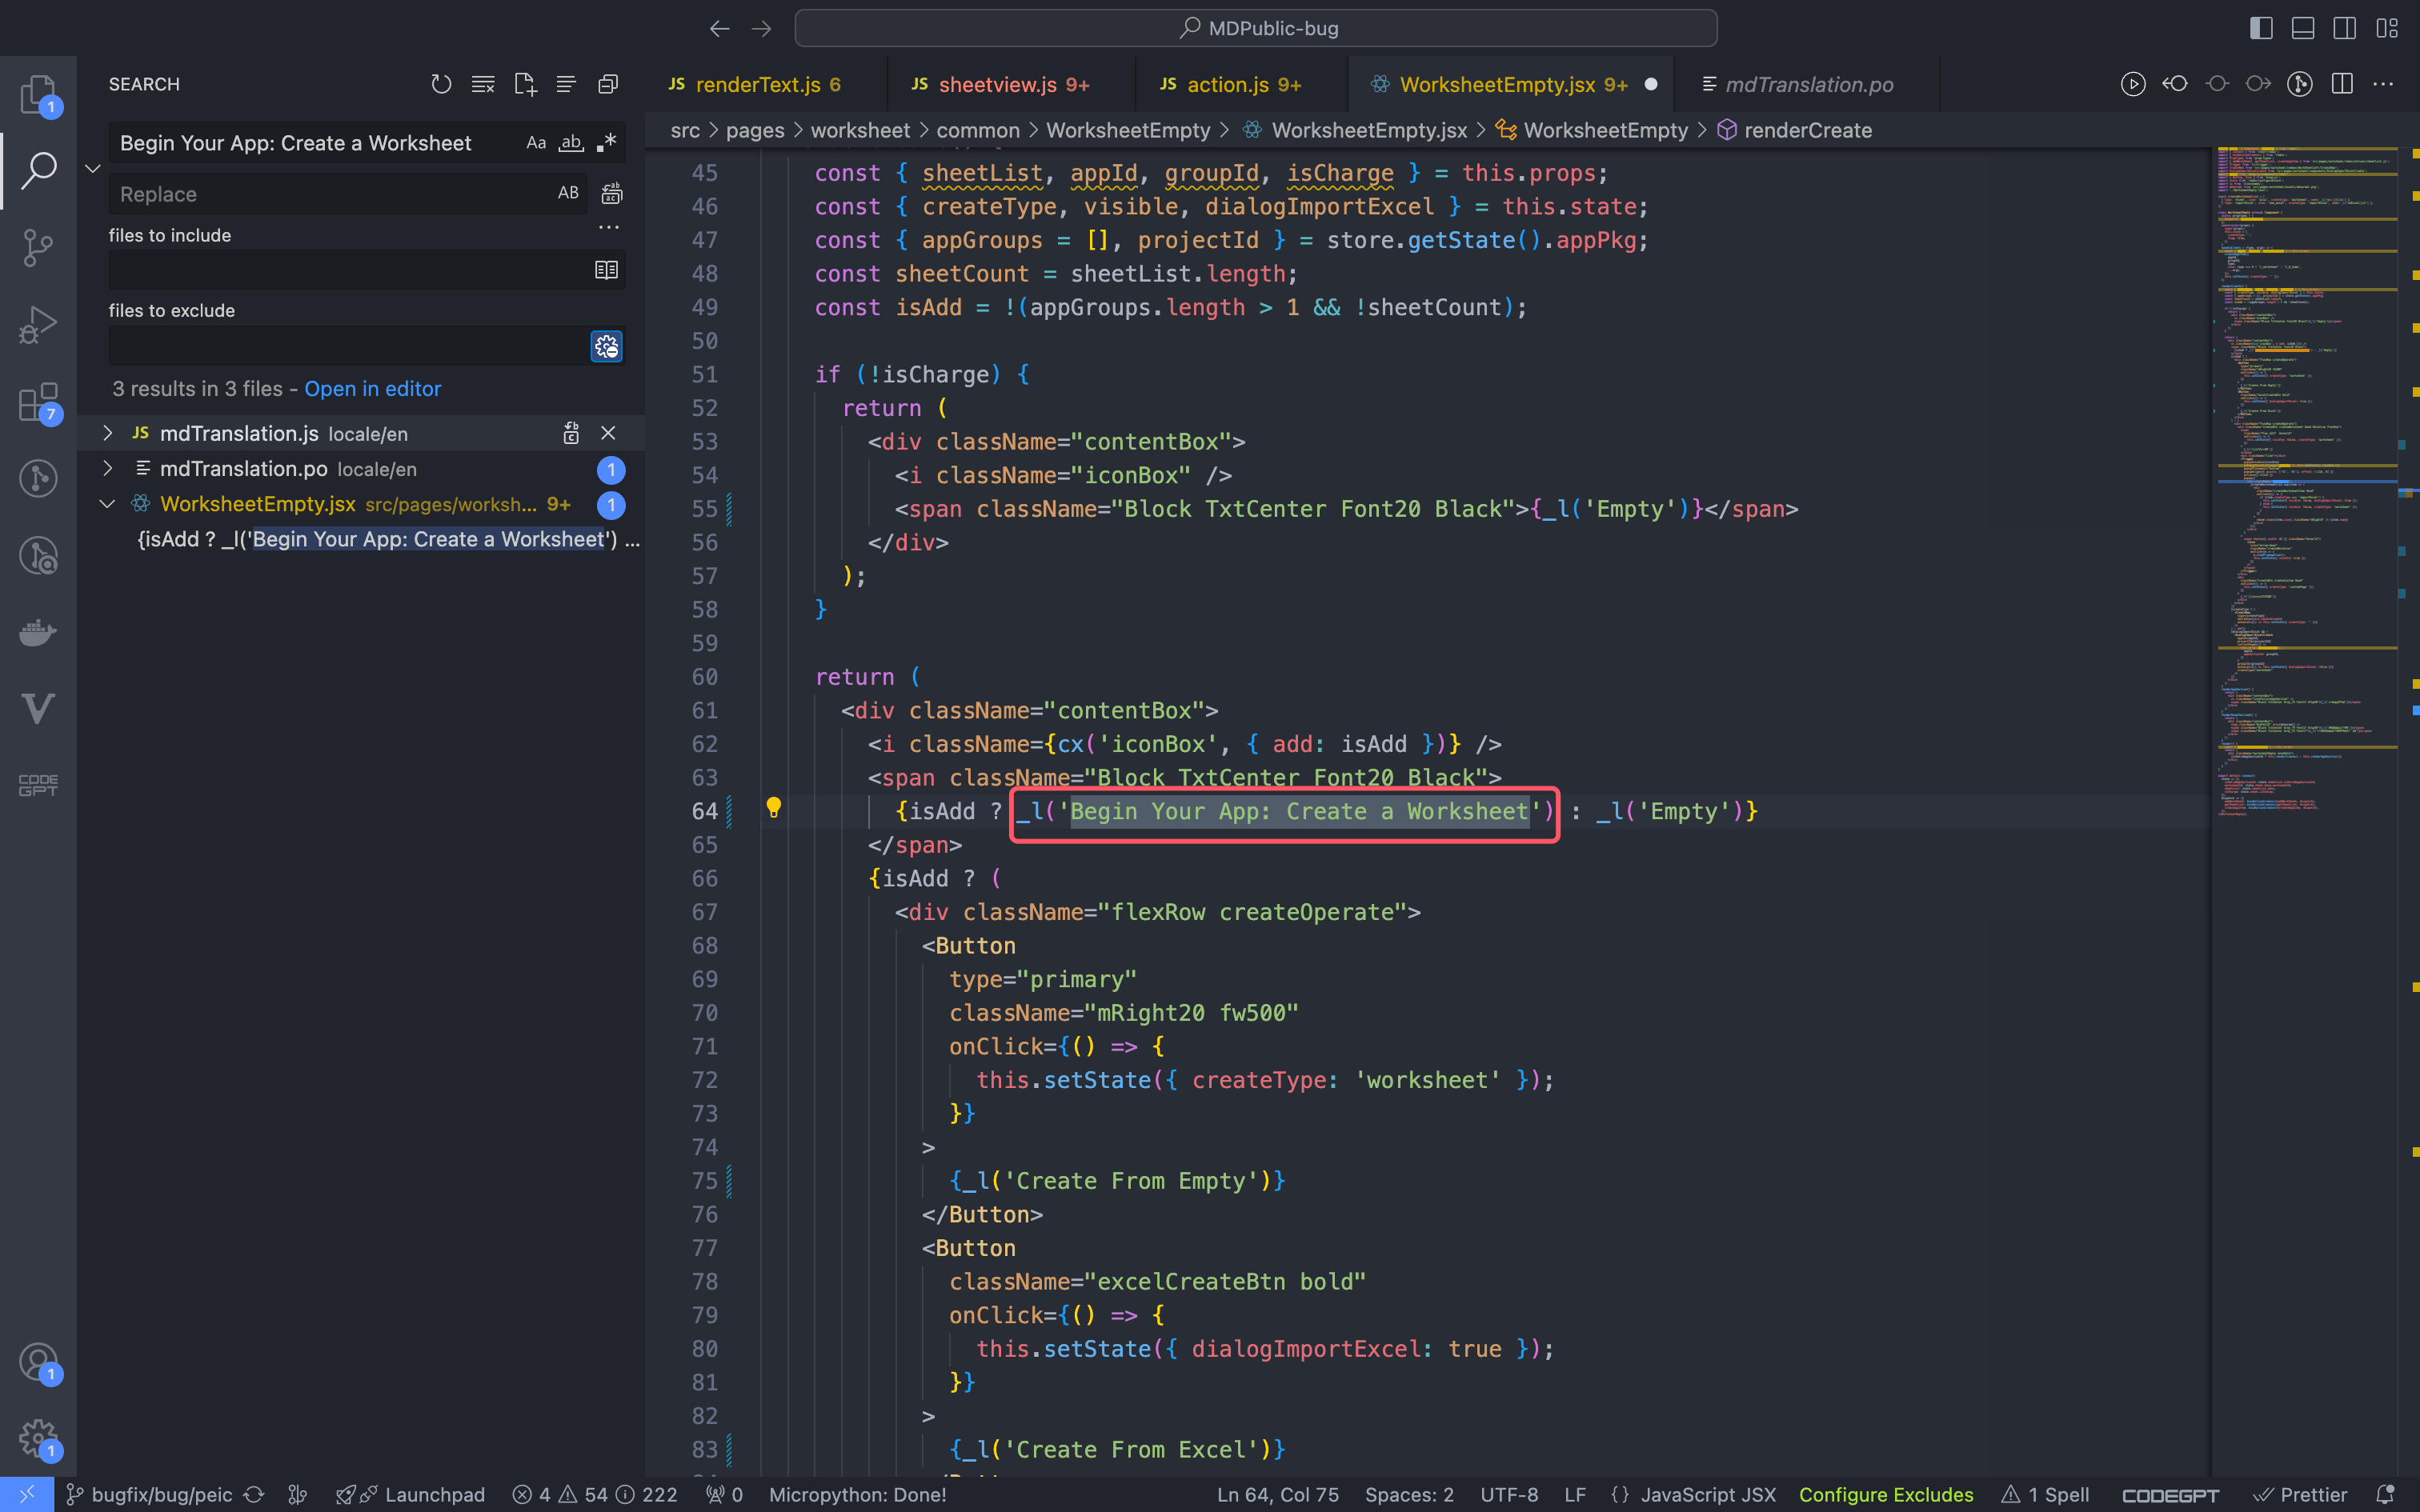Open the Extensions view
2420x1512 pixels.
(x=38, y=403)
